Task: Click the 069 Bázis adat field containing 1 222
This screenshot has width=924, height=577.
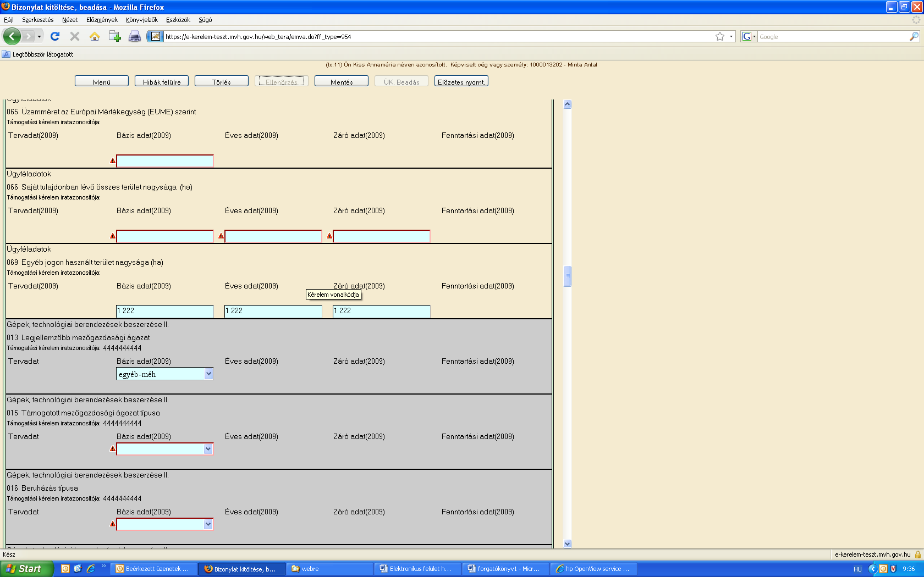Action: click(x=165, y=312)
